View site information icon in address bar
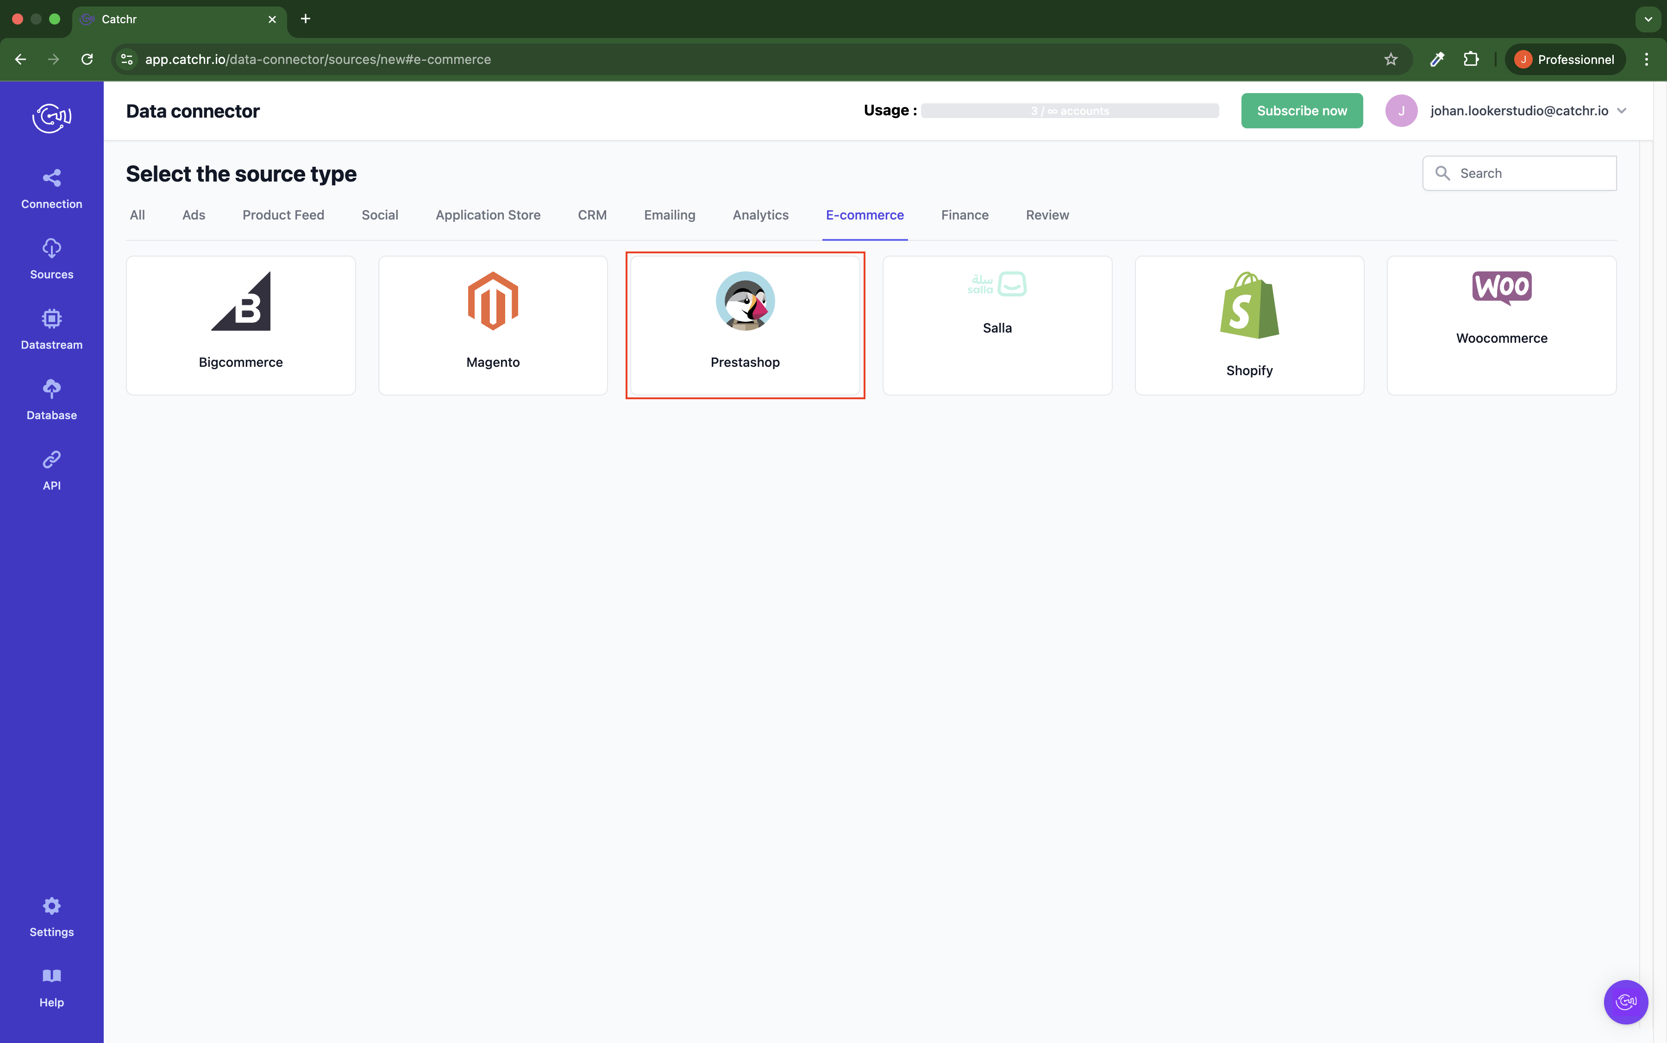The height and width of the screenshot is (1043, 1667). [127, 59]
